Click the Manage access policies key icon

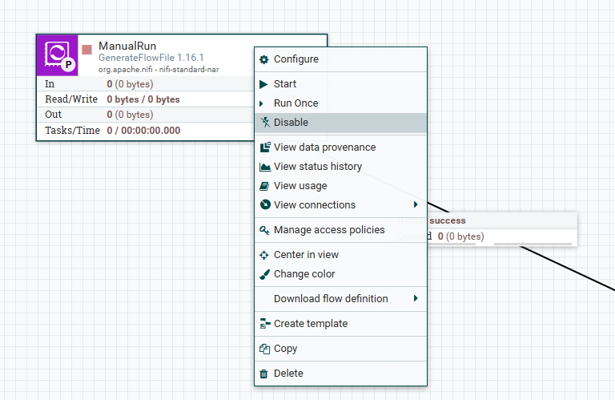tap(264, 230)
